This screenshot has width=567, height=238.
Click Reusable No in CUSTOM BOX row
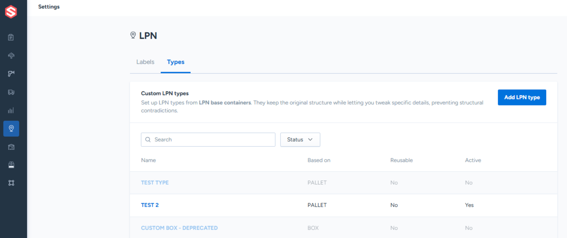click(394, 228)
